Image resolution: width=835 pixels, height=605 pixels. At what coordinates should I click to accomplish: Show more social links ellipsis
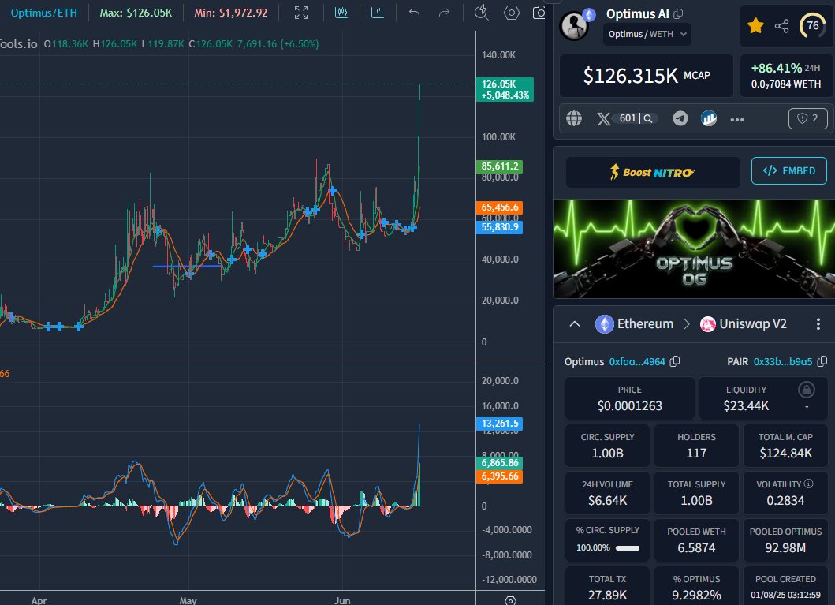tap(737, 119)
